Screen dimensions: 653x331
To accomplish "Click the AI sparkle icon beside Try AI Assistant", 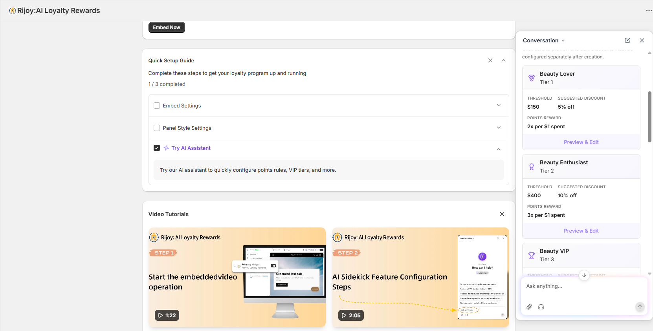I will 166,148.
